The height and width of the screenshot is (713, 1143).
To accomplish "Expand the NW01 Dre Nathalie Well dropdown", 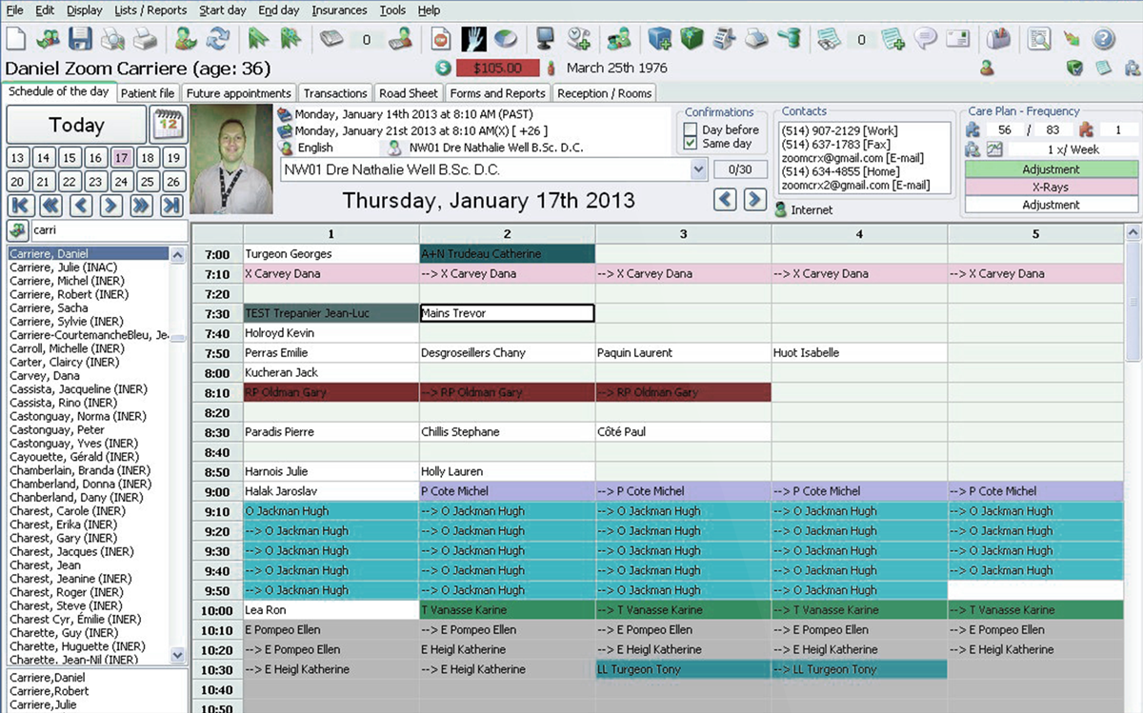I will (x=697, y=169).
